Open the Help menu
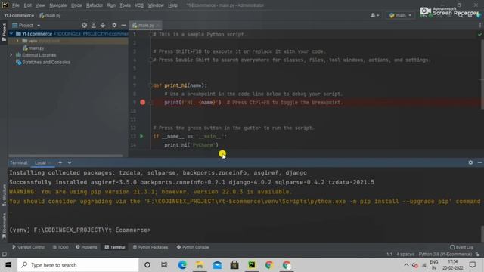Screen dimensions: 484x272 coord(173,5)
